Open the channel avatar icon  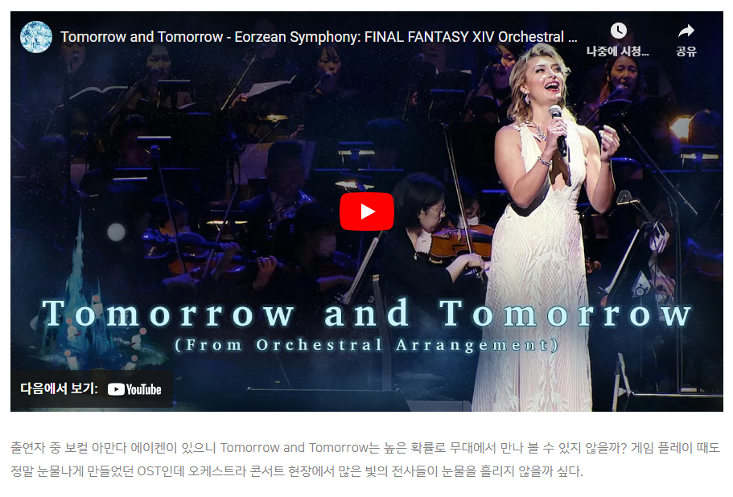(x=36, y=37)
